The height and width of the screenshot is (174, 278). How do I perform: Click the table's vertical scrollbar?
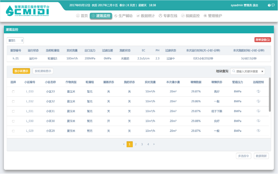tap(270, 95)
